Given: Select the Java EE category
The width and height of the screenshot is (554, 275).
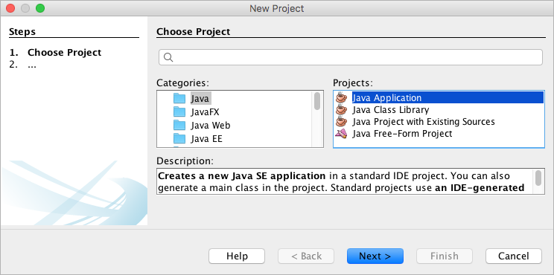Looking at the screenshot, I should [207, 139].
